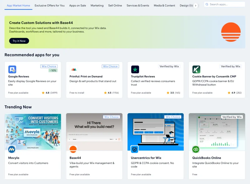Click the star rating on Printful card
Screen dimensions: 250x184
(x=111, y=93)
